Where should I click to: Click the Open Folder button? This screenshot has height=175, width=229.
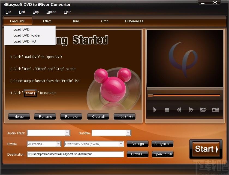pos(163,154)
